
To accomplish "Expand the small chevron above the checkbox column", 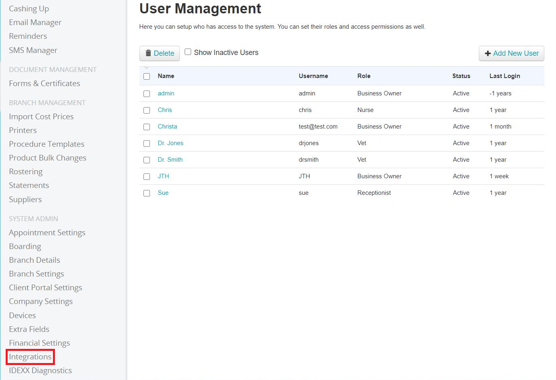I will click(147, 67).
